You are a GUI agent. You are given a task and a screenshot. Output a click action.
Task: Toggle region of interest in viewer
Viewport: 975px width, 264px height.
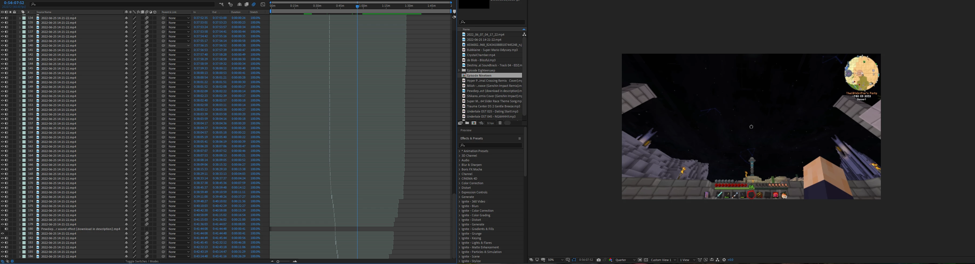[640, 260]
